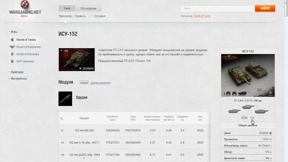288x162 pixels.
Task: Click the orange НАЙТИ button
Action: (x=265, y=9)
